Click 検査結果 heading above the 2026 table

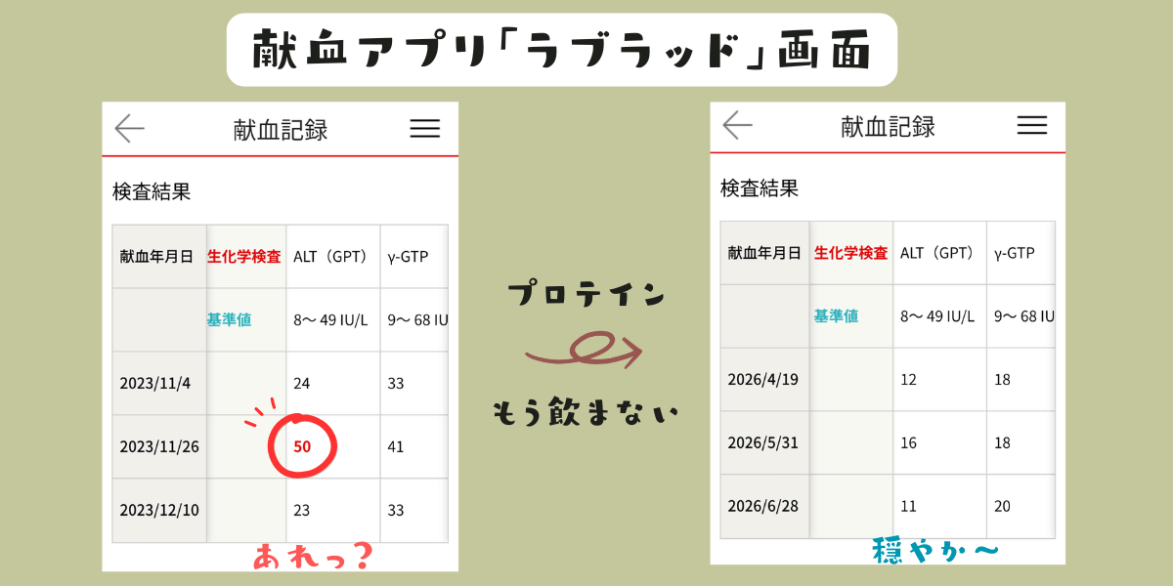pos(760,188)
